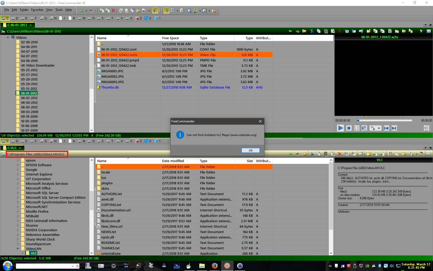The height and width of the screenshot is (271, 433).
Task: Open the Help menu
Action: 69,10
